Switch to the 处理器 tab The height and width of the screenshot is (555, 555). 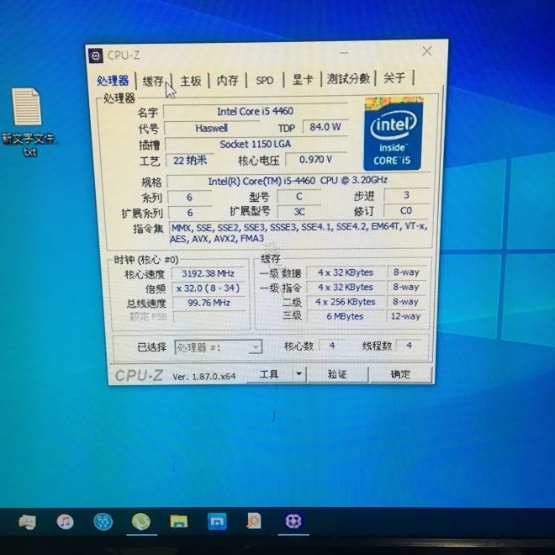[x=113, y=81]
